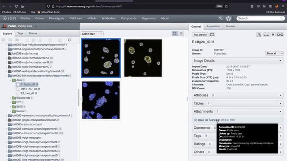Bookmark this page with the star icon
The image size is (287, 161).
click(226, 6)
